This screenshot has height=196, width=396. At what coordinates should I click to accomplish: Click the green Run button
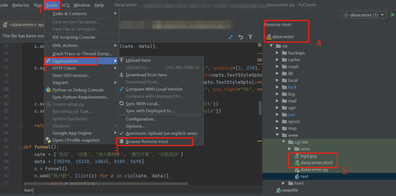pos(393,15)
